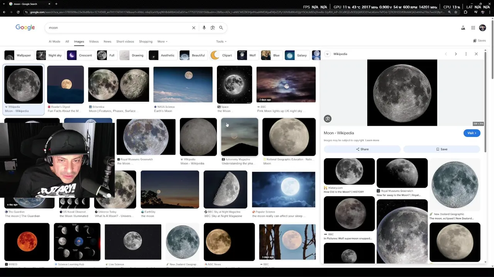Click browser back arrow
The height and width of the screenshot is (277, 494).
[4, 12]
